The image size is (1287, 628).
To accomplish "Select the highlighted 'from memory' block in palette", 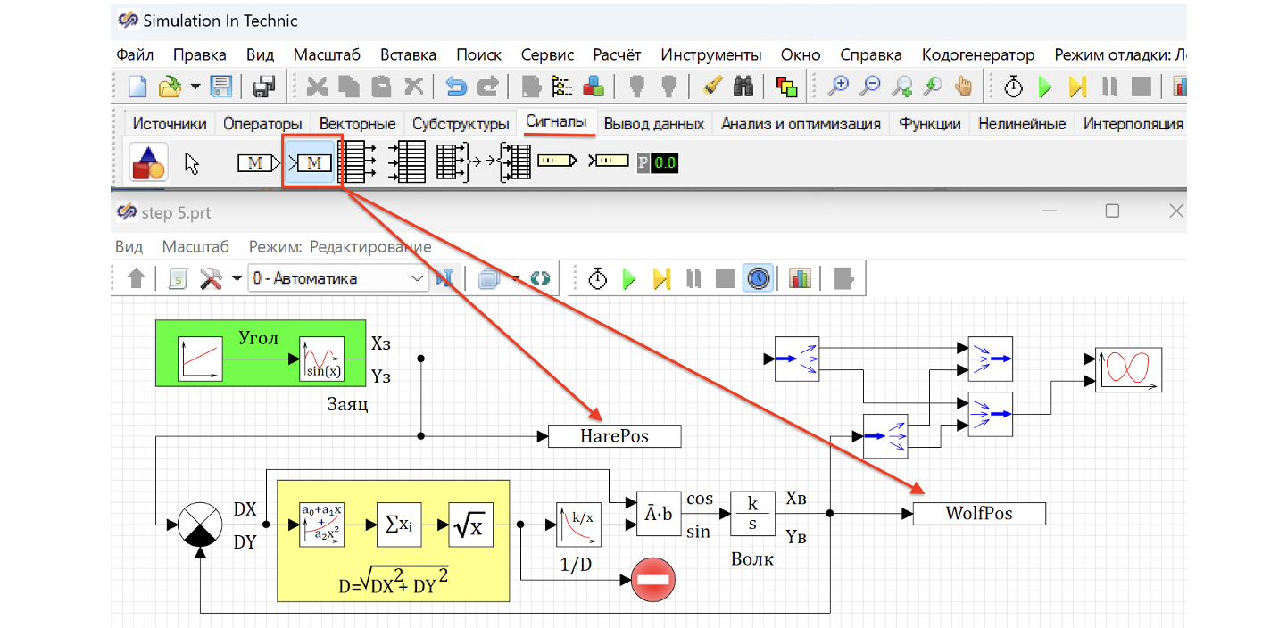I will (309, 162).
